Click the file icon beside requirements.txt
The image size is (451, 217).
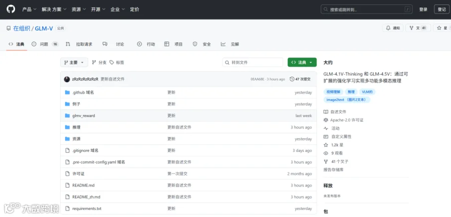(x=67, y=208)
